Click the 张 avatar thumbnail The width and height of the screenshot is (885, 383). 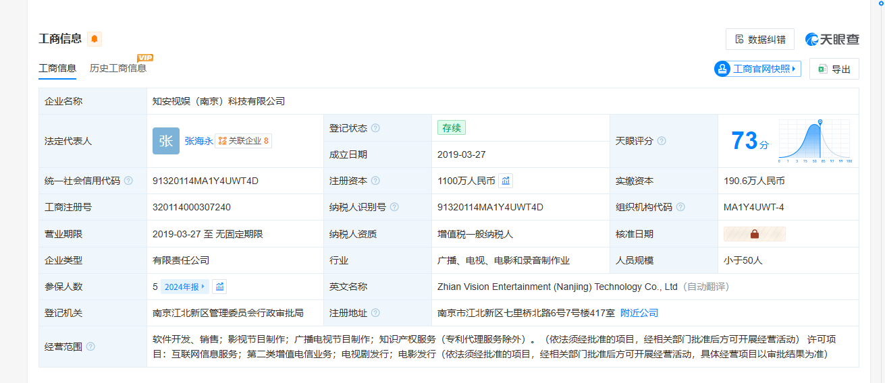(166, 141)
